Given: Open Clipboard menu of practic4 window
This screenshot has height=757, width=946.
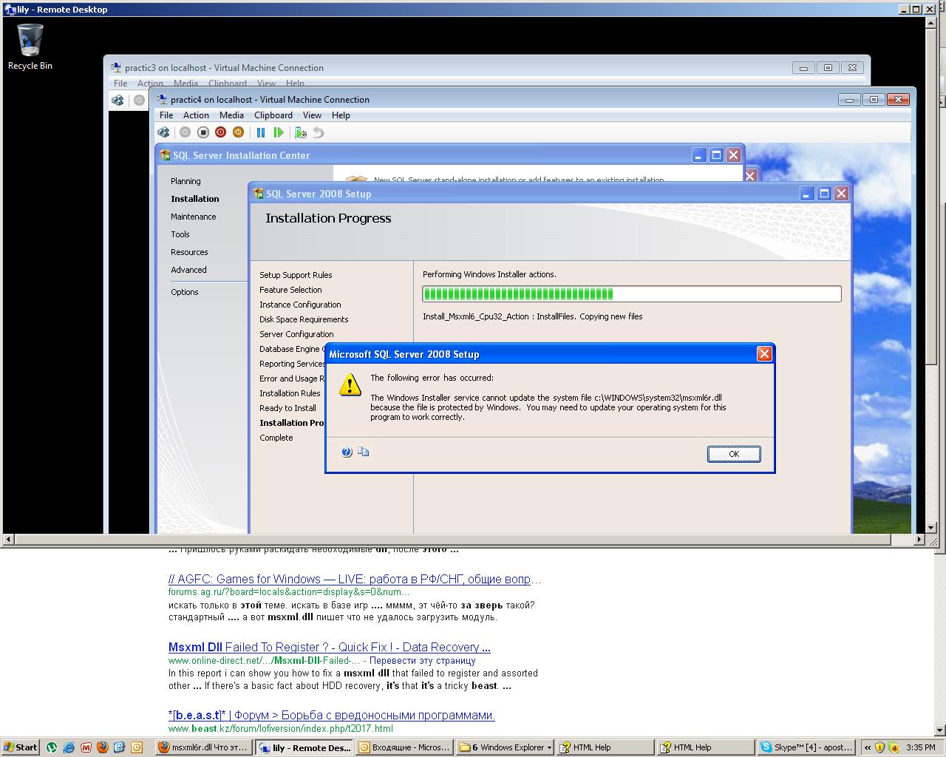Looking at the screenshot, I should click(273, 115).
